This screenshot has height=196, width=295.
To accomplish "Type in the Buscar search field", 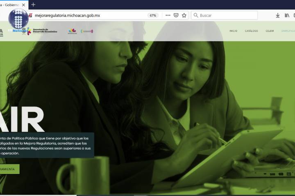I will [227, 16].
